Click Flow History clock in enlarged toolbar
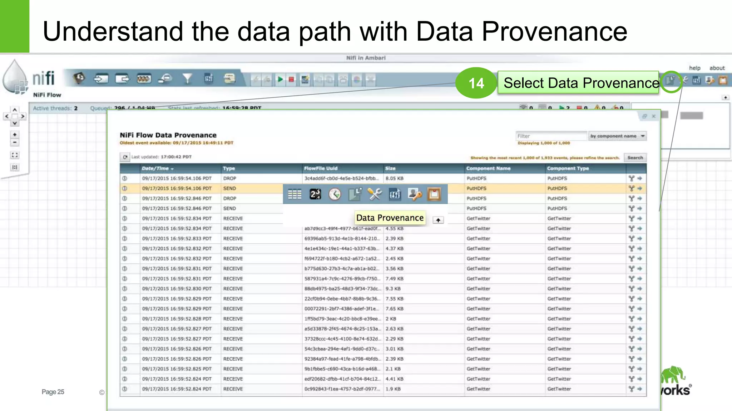Viewport: 732px width, 411px height. tap(335, 194)
